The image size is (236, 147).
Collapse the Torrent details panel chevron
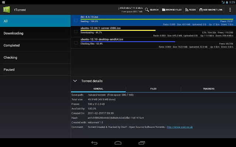tap(75, 81)
